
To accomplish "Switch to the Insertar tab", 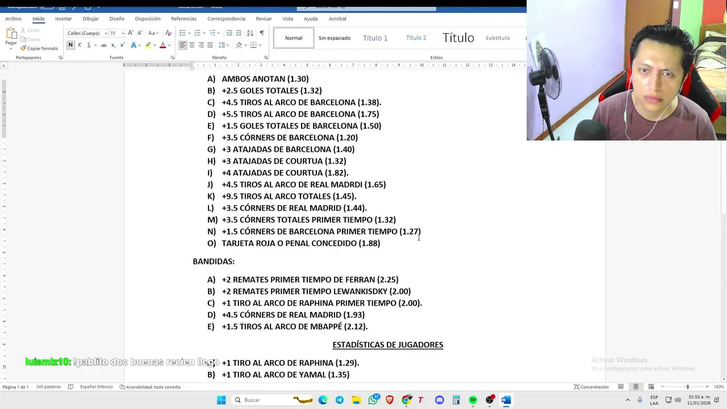I will pyautogui.click(x=64, y=19).
